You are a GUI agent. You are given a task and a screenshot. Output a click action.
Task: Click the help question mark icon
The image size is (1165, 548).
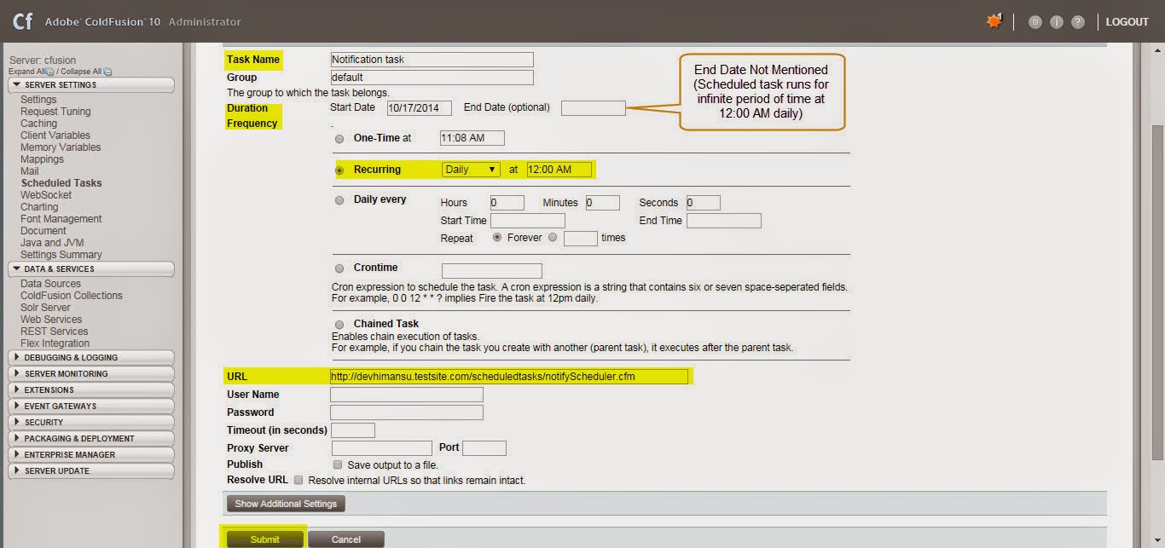[x=1077, y=21]
